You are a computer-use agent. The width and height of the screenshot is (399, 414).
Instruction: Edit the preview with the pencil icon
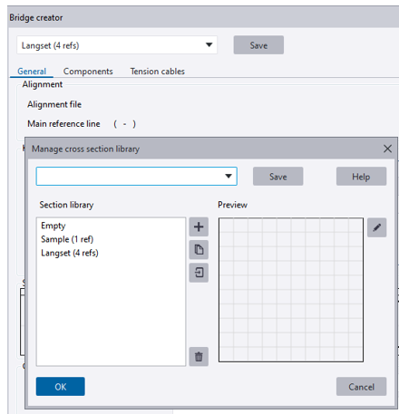377,227
